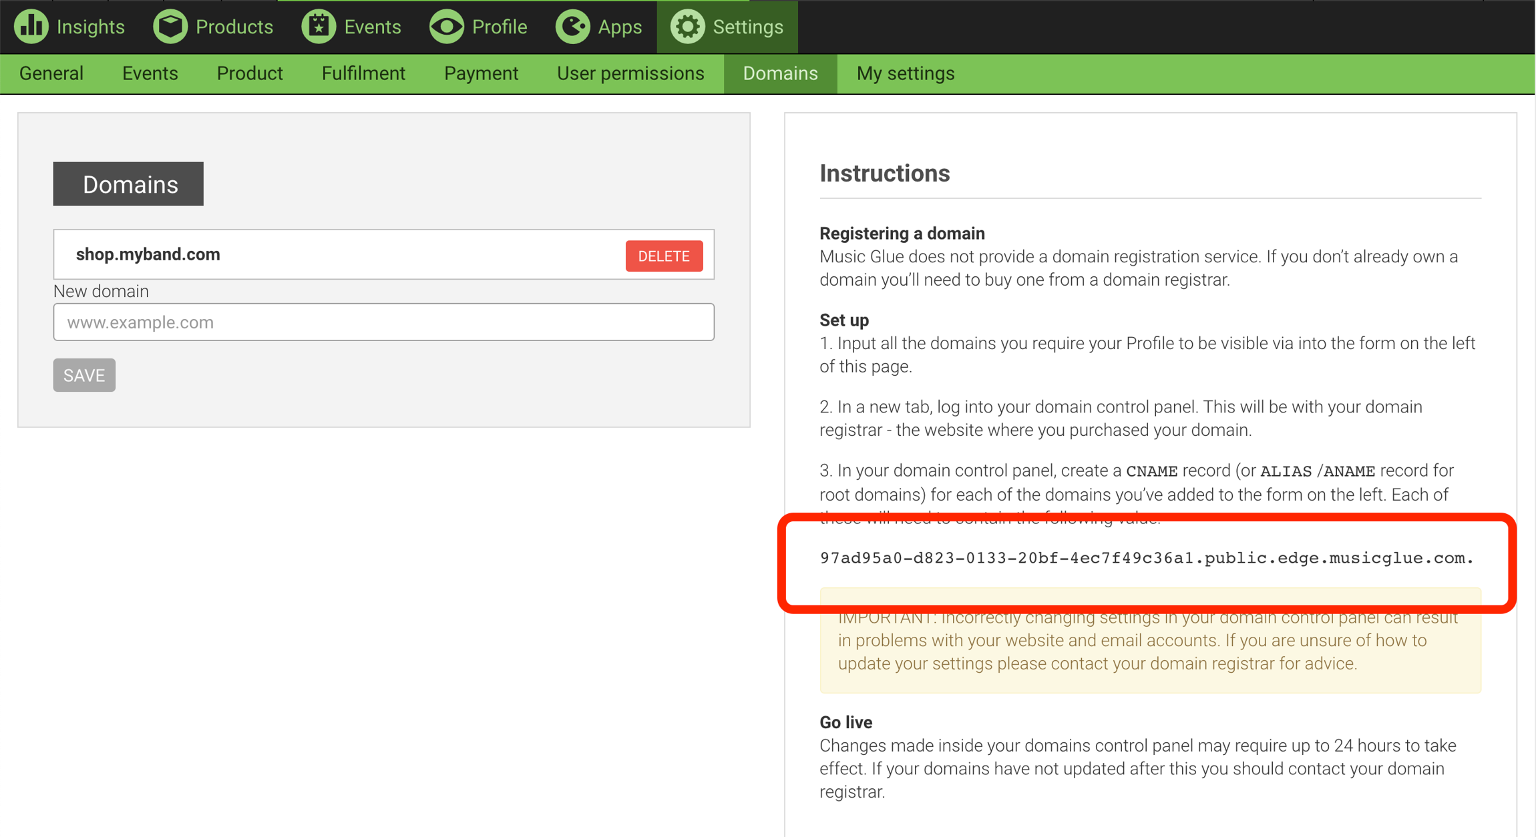1536x837 pixels.
Task: Select the Payment settings tab
Action: [x=481, y=73]
